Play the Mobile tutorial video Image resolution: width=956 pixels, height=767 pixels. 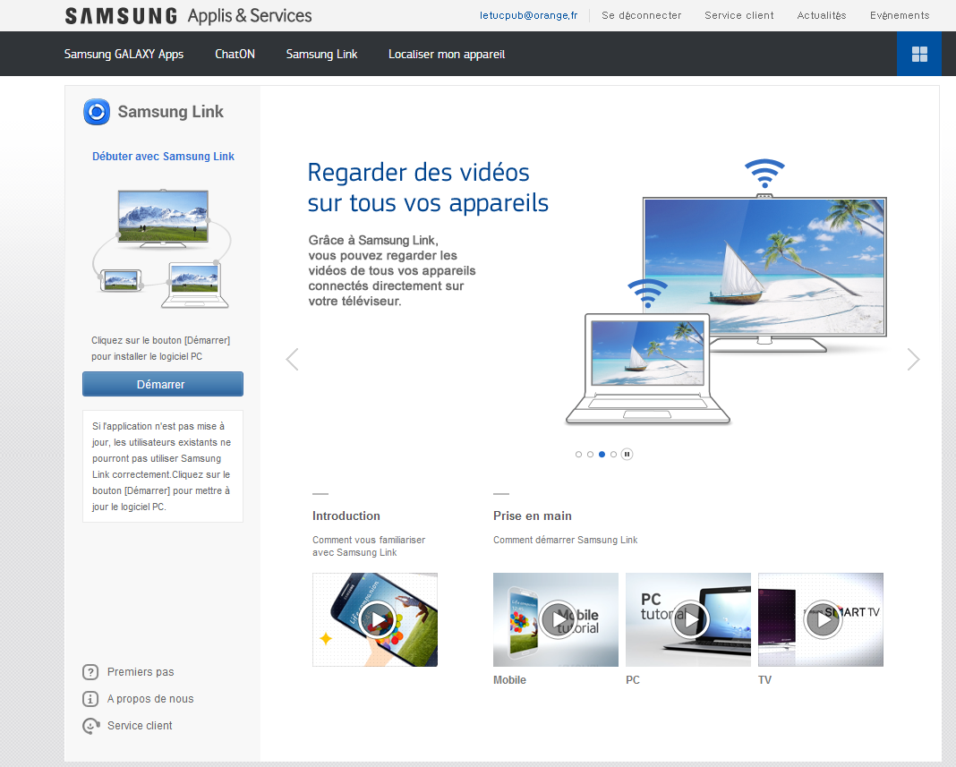click(x=558, y=619)
